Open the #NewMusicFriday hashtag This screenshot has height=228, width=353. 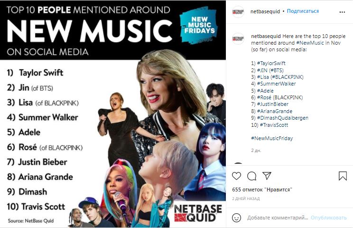coord(272,138)
